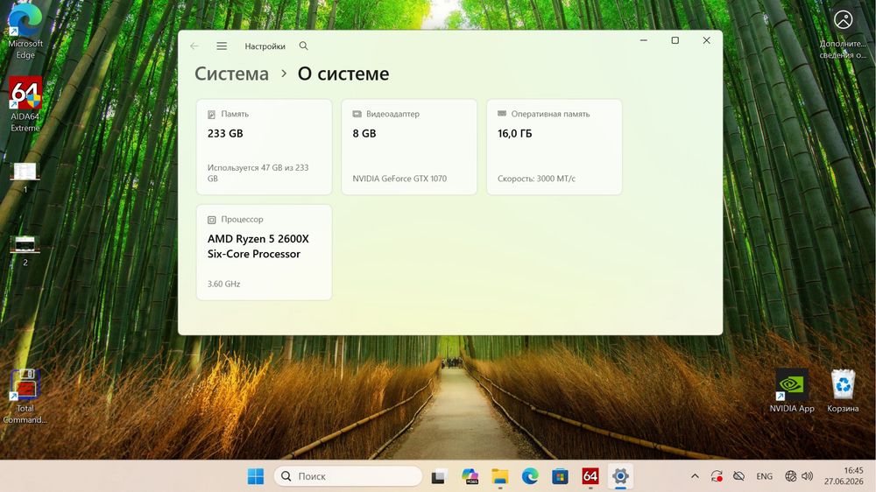This screenshot has height=492, width=876.
Task: Open File Explorer from the taskbar
Action: click(499, 476)
